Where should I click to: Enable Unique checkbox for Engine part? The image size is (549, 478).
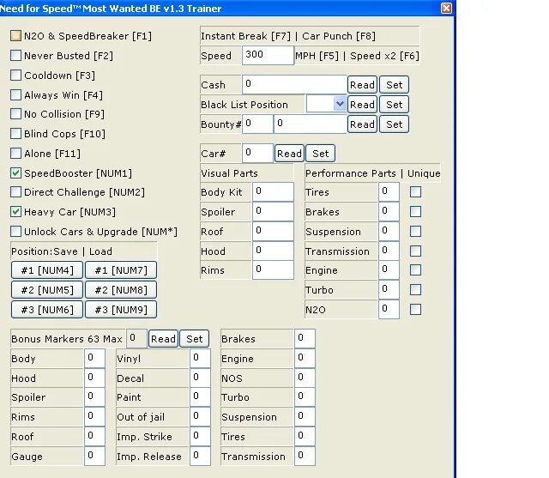coord(415,270)
